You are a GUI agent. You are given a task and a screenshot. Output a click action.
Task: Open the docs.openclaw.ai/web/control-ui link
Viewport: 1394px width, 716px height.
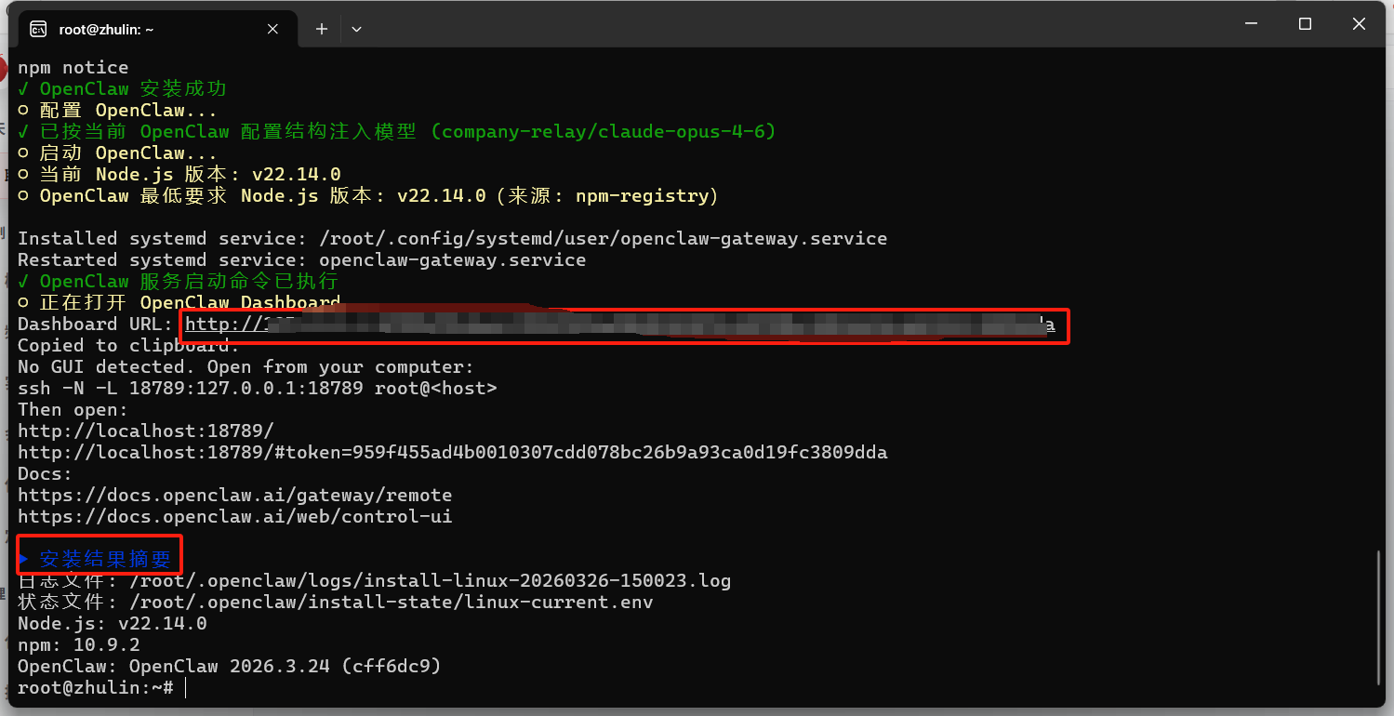point(235,517)
